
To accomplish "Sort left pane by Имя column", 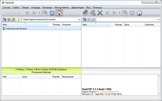I will pos(25,25).
